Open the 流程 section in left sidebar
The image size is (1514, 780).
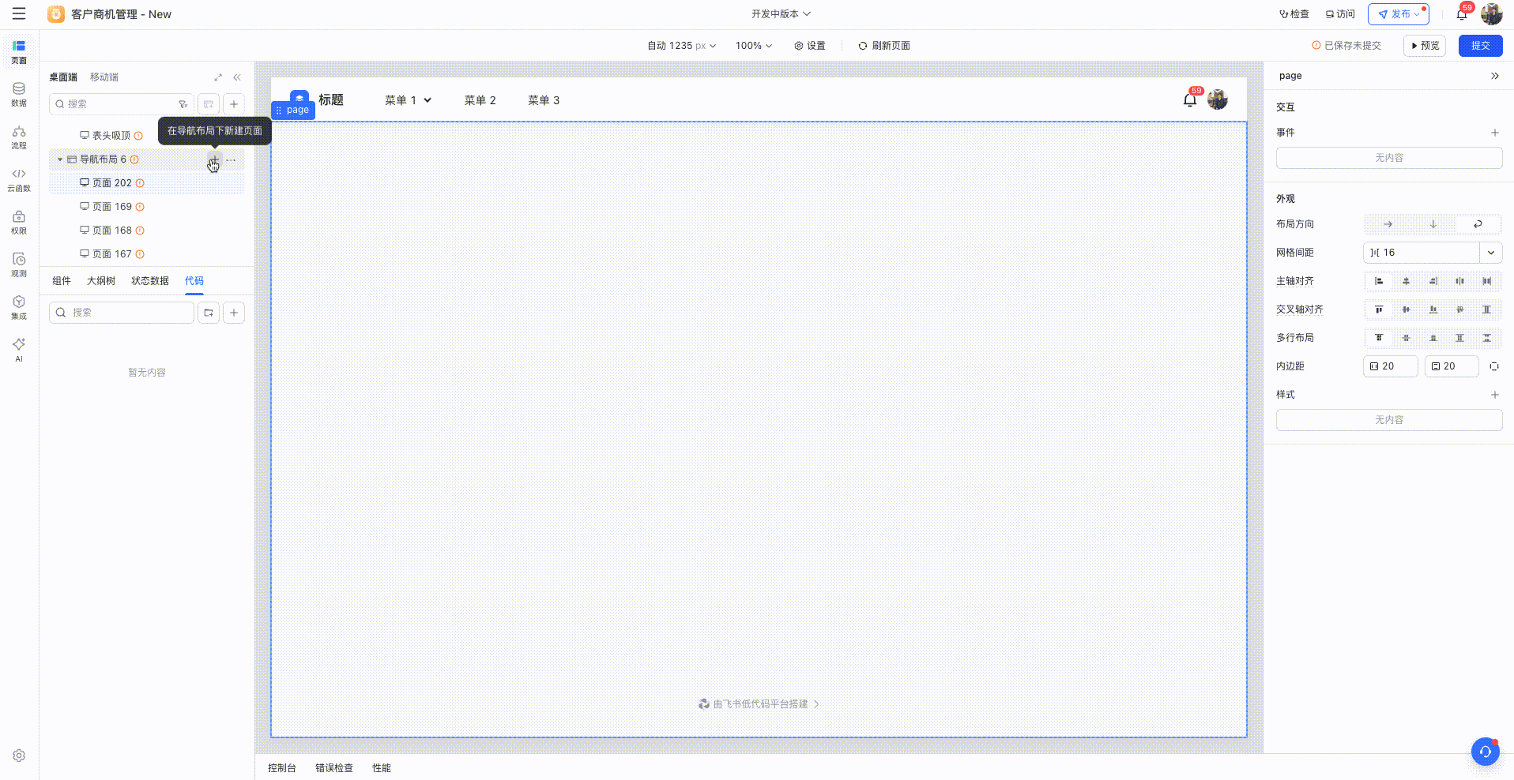[x=19, y=137]
